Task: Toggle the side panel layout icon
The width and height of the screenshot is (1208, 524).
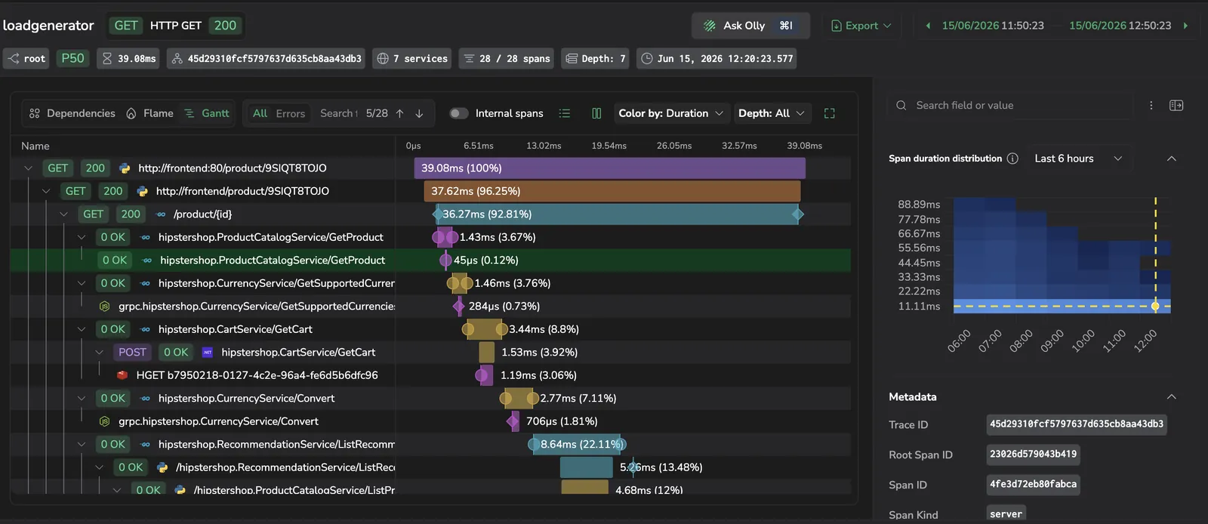Action: (1176, 106)
